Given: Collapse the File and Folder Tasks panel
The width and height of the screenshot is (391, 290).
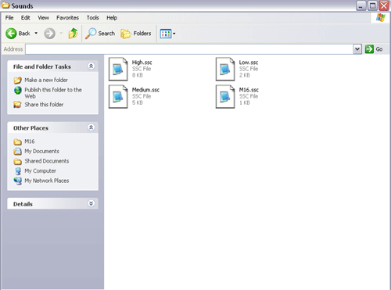Looking at the screenshot, I should click(x=91, y=66).
